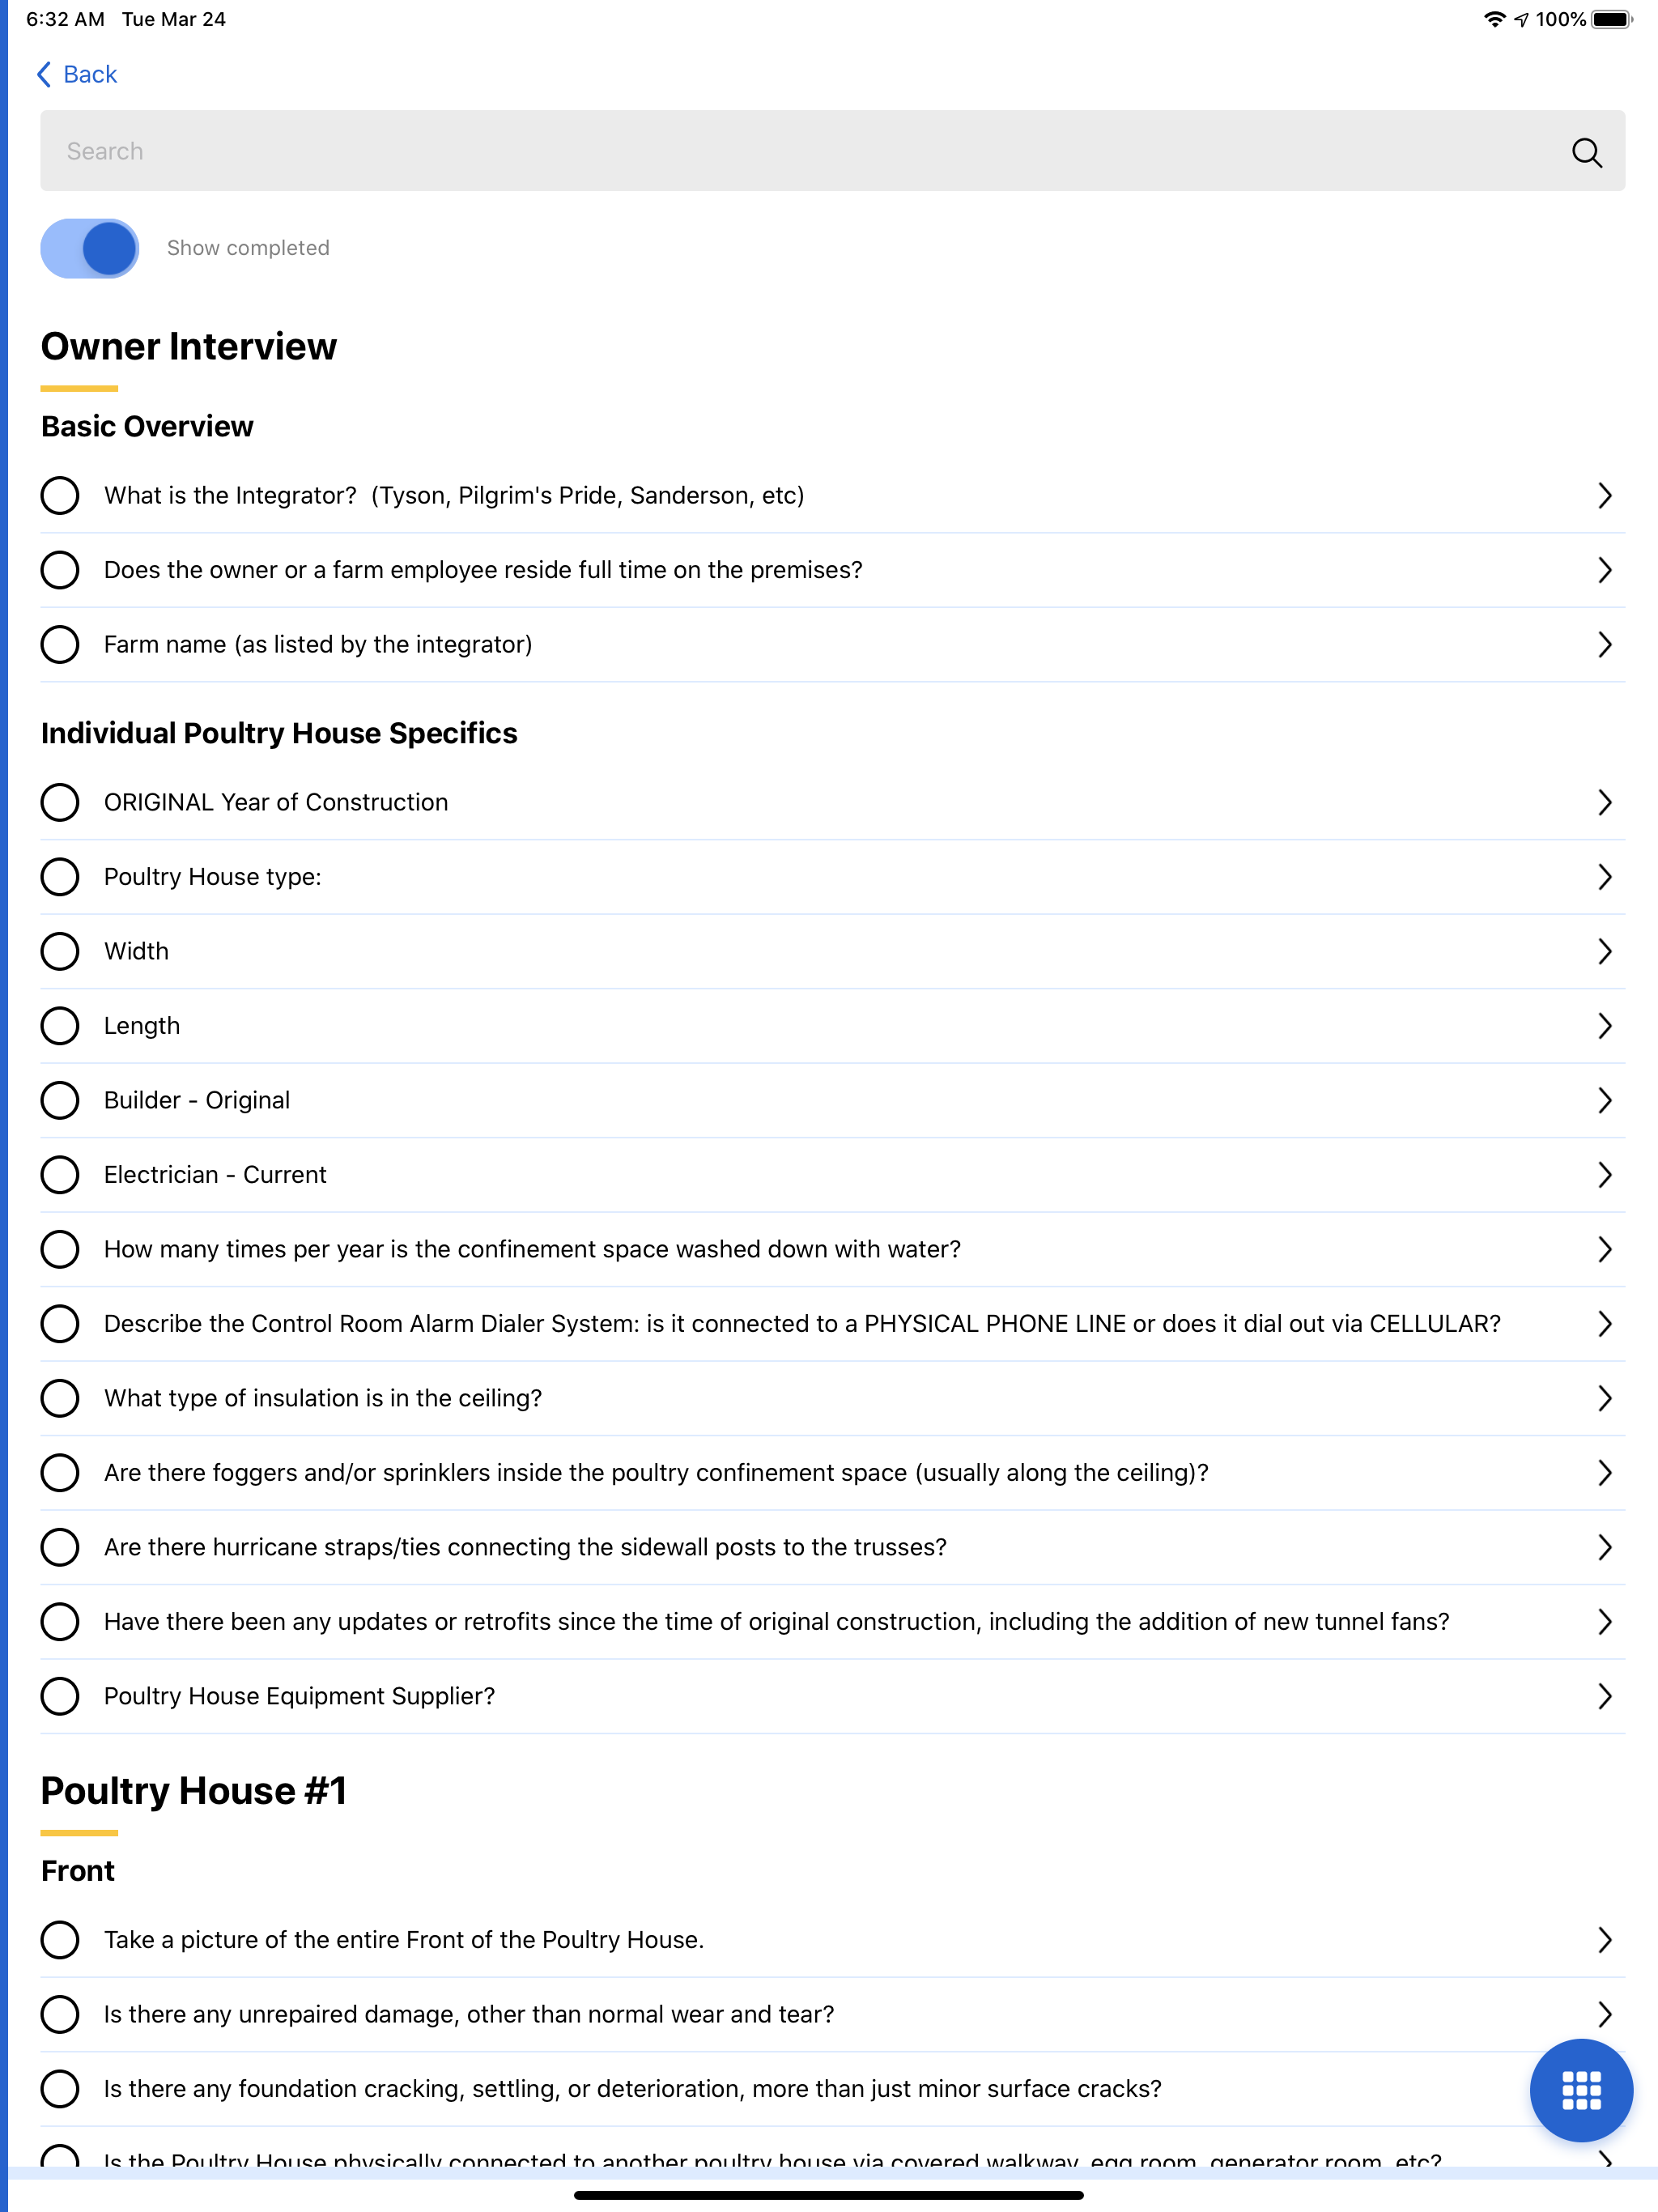Expand chevron for 'What type of insulation'

[x=1604, y=1398]
